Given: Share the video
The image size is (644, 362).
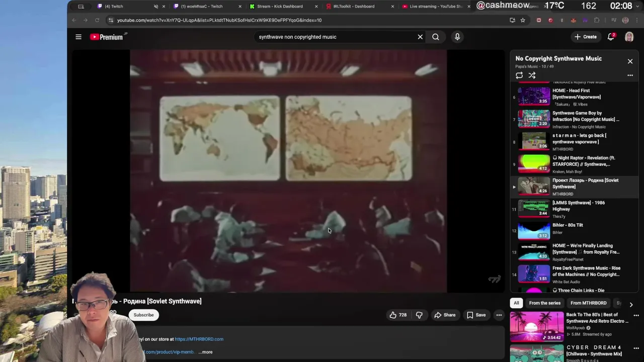Looking at the screenshot, I should click(445, 315).
